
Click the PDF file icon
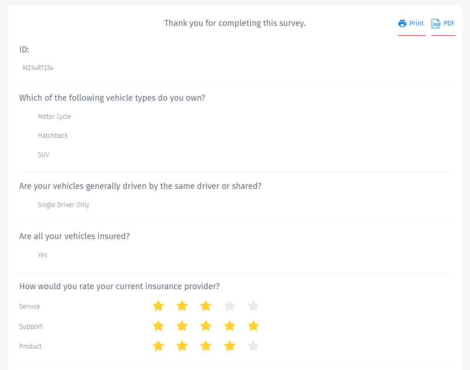[436, 24]
